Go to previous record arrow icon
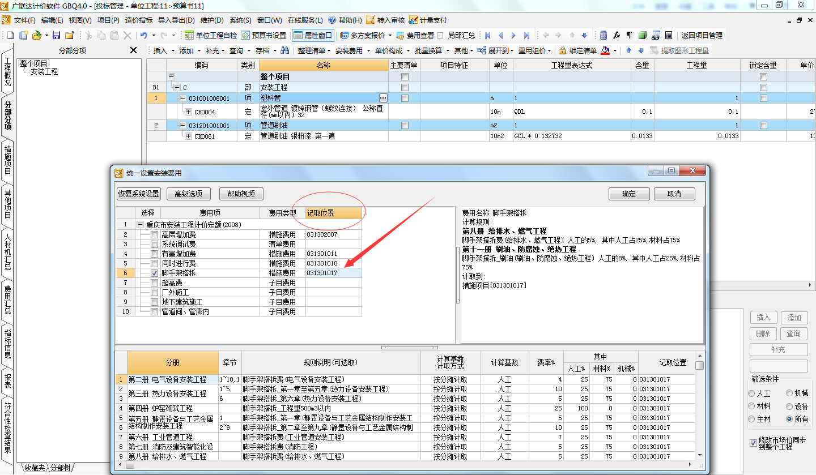 click(501, 35)
